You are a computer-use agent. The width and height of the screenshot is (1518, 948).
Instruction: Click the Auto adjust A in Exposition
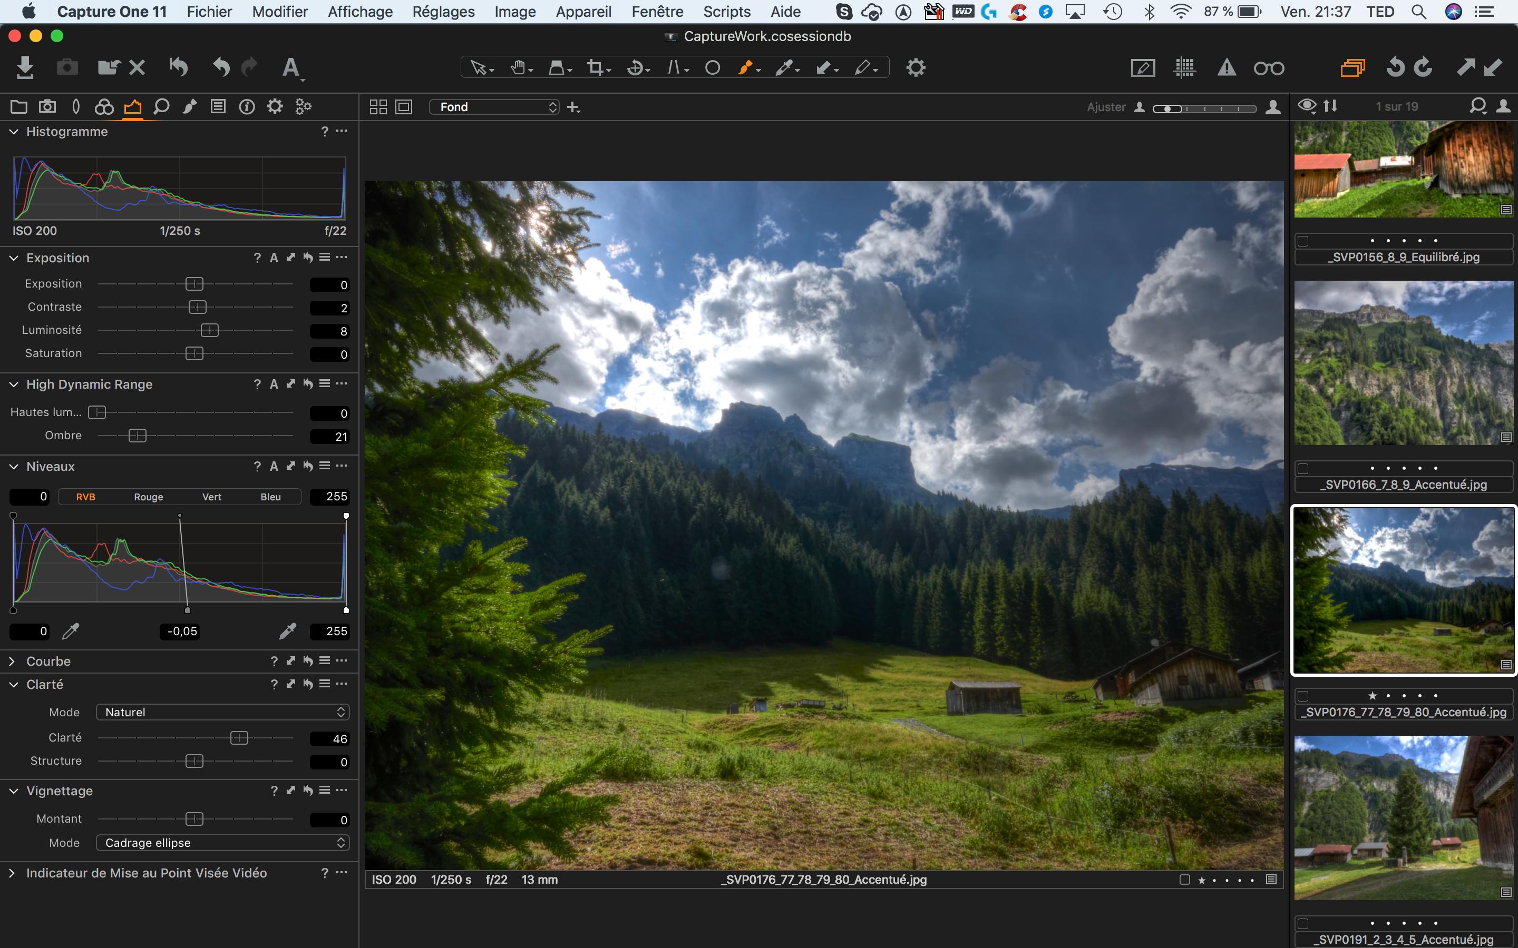tap(274, 258)
